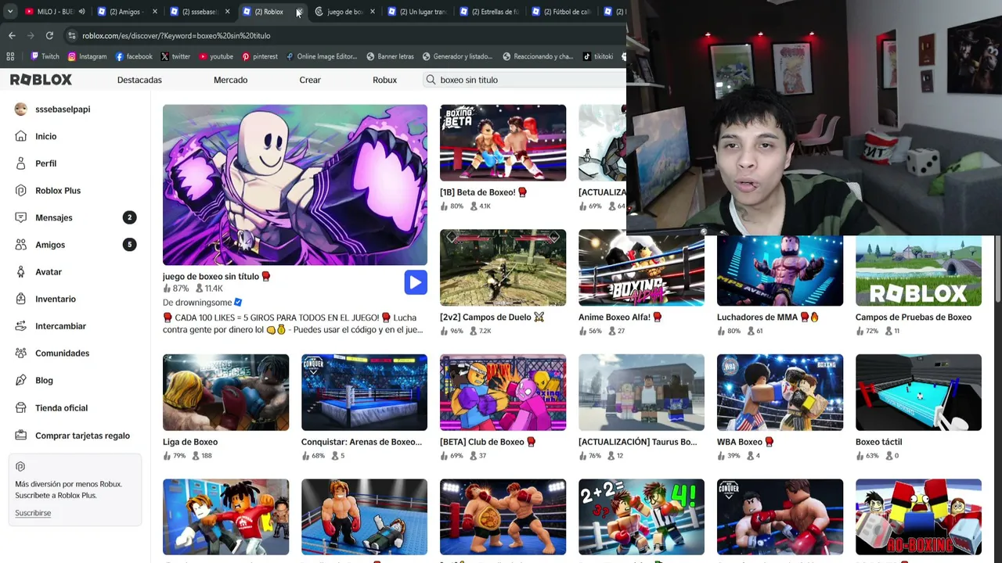This screenshot has height=563, width=1002.
Task: Open the [1B] Beta de Boxeo! game
Action: pyautogui.click(x=503, y=142)
